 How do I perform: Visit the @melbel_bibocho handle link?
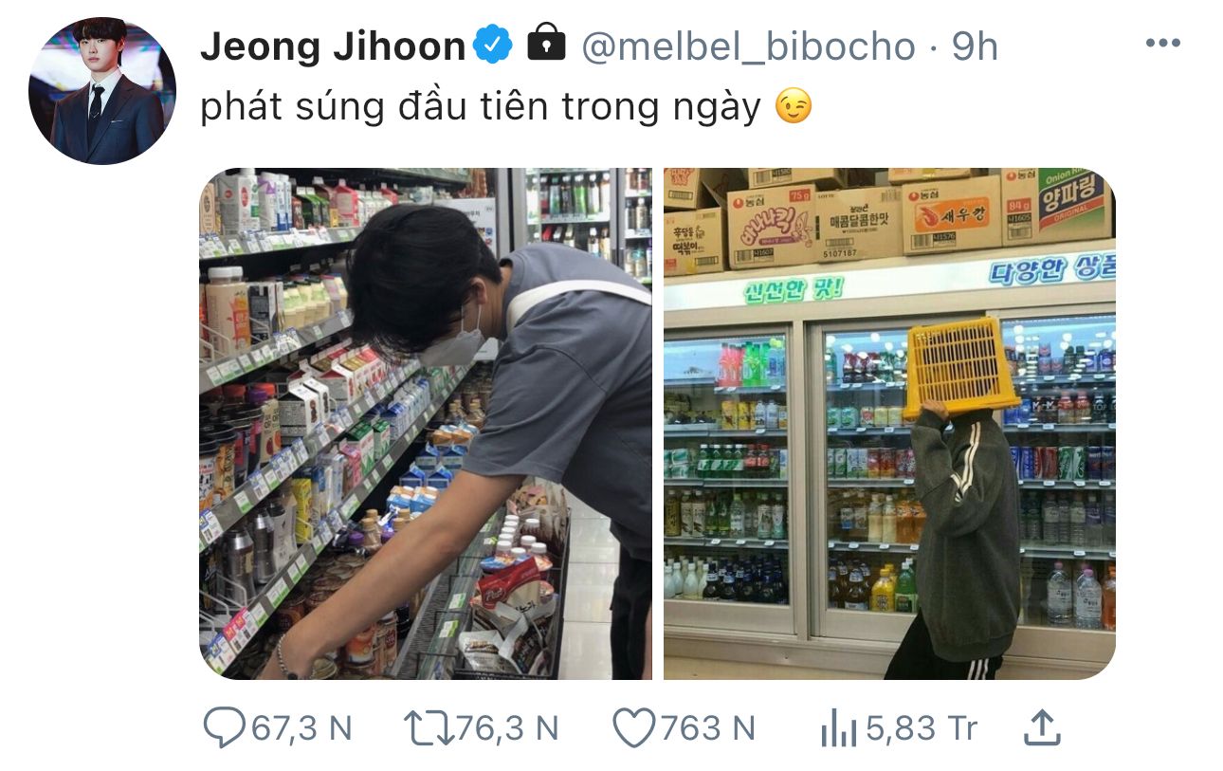(x=748, y=46)
